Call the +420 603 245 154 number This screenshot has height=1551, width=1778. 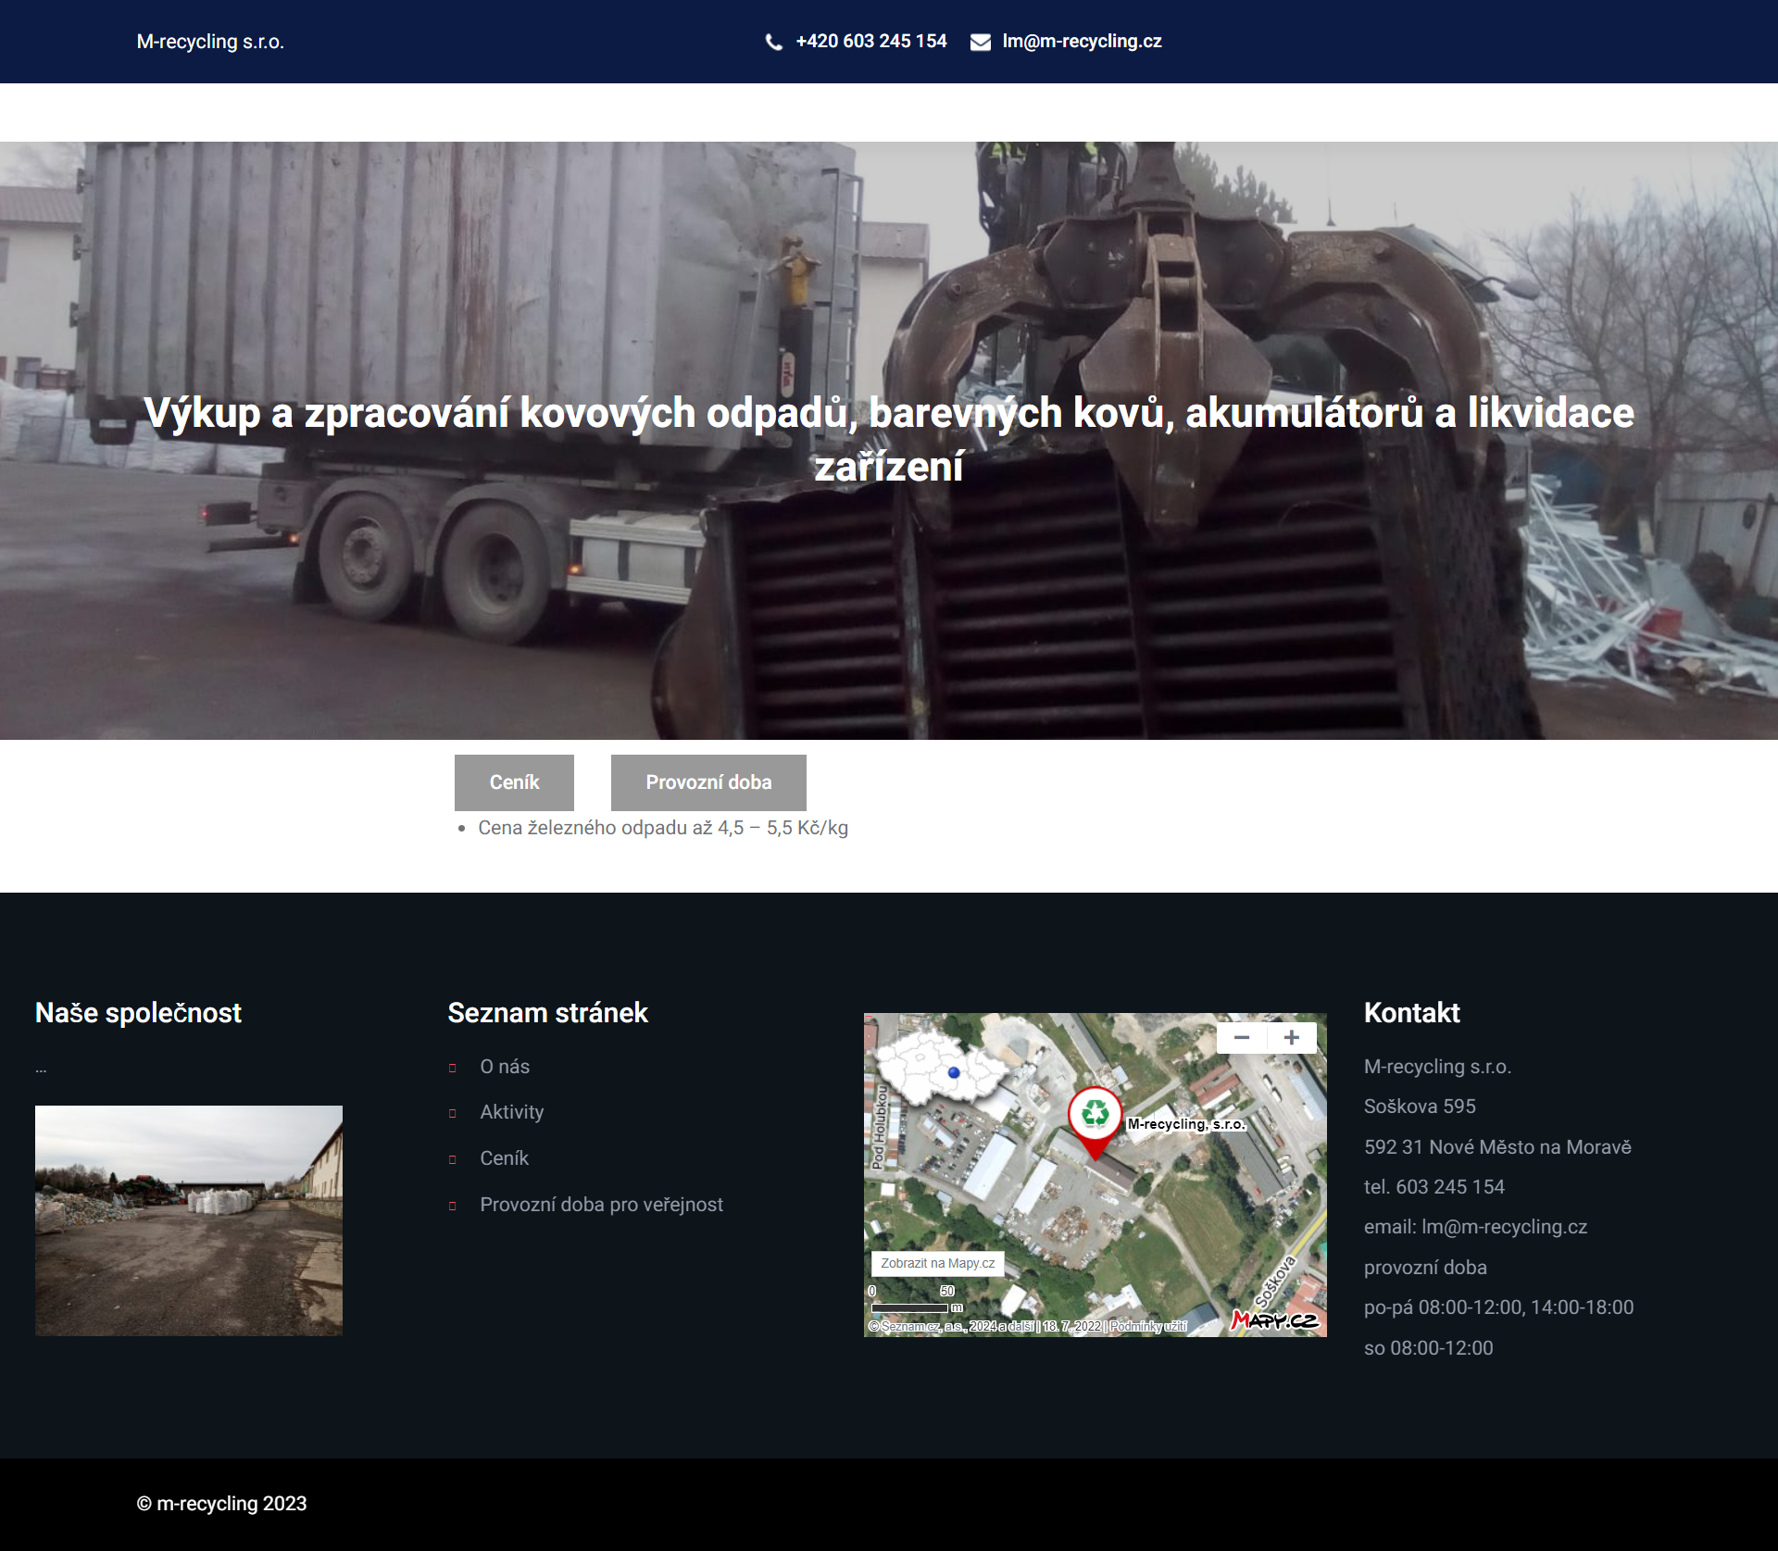(870, 42)
